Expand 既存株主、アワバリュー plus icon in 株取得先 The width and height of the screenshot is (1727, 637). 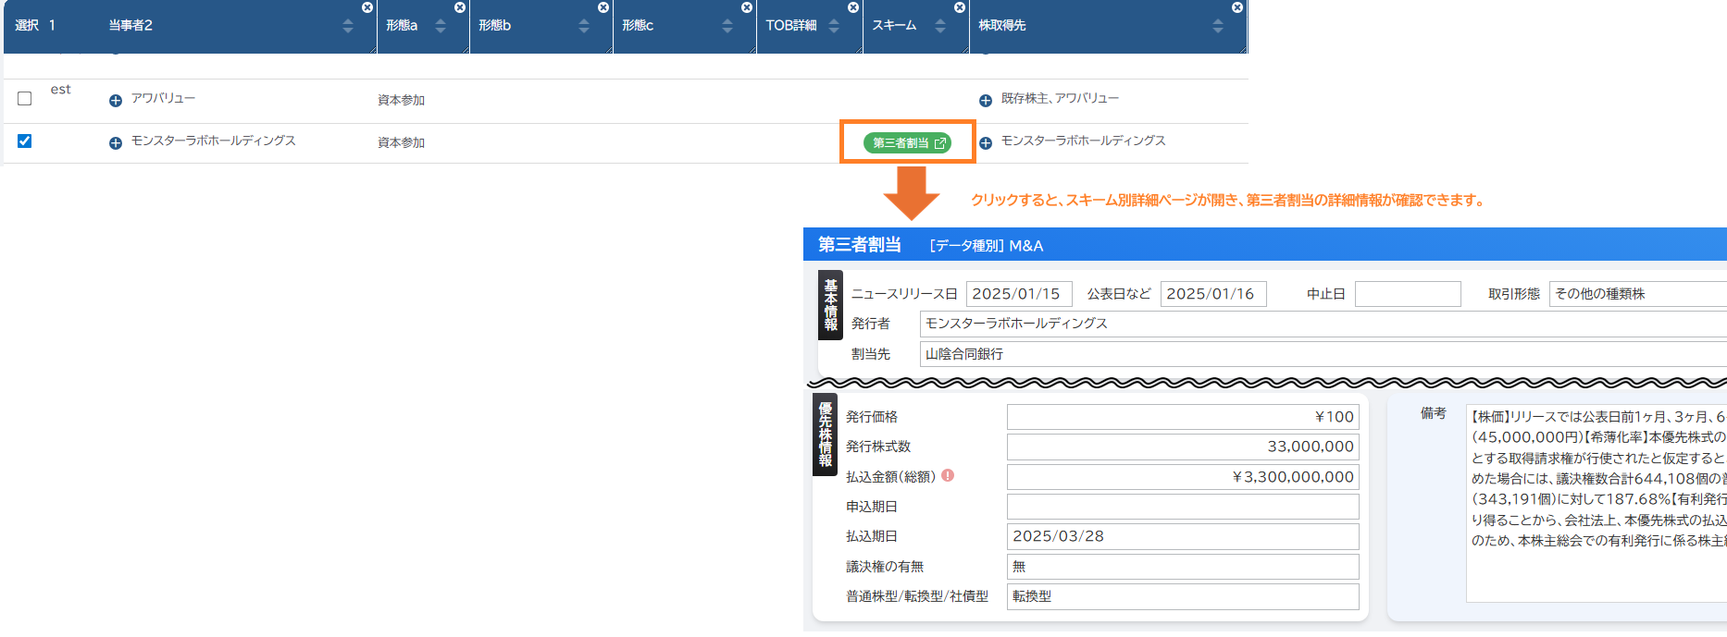(x=986, y=101)
